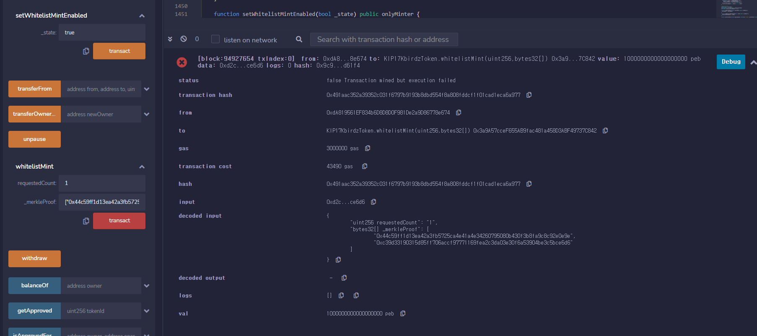The image size is (757, 336).
Task: Enable listen on network checkbox
Action: click(x=215, y=39)
